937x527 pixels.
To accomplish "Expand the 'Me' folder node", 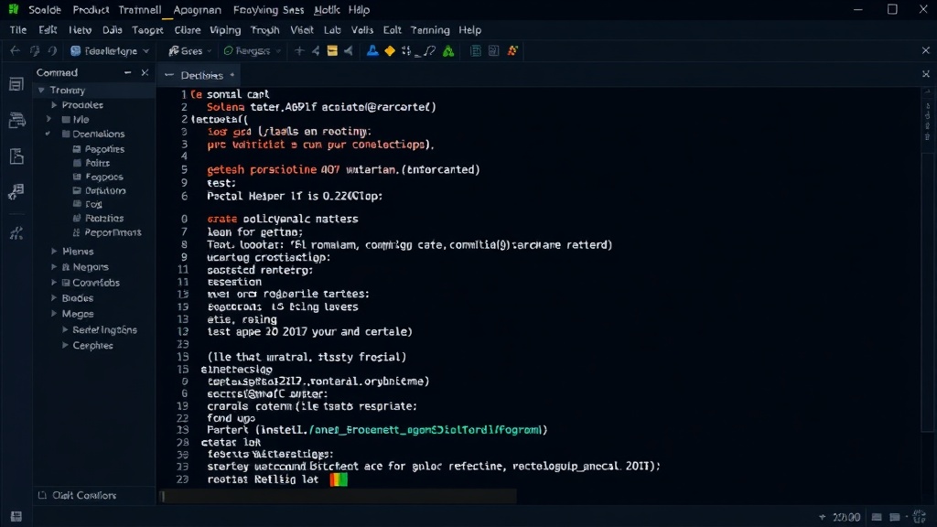I will (x=49, y=120).
